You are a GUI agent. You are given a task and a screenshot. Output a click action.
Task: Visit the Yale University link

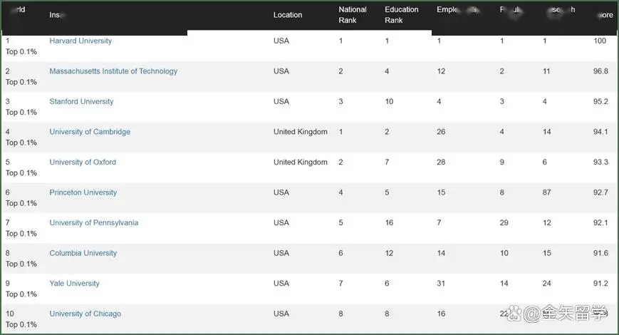click(x=74, y=283)
